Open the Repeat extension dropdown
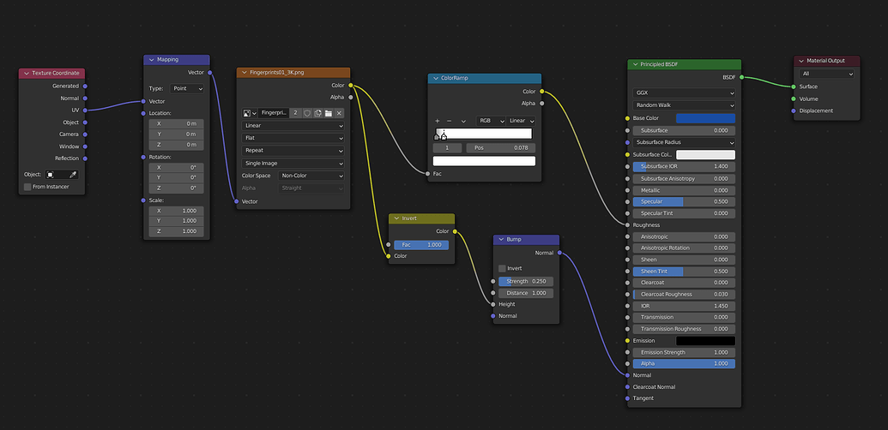The width and height of the screenshot is (888, 430). (x=293, y=151)
